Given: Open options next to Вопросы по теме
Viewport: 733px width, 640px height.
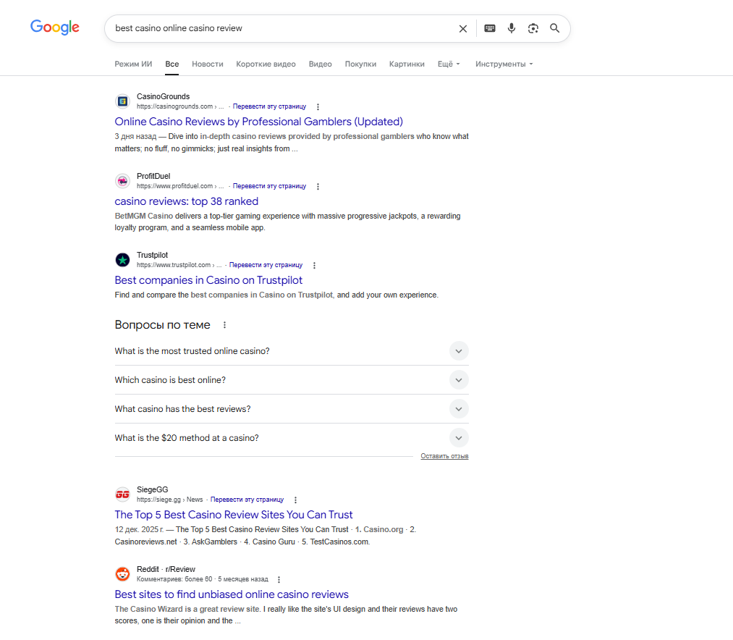Looking at the screenshot, I should tap(224, 324).
